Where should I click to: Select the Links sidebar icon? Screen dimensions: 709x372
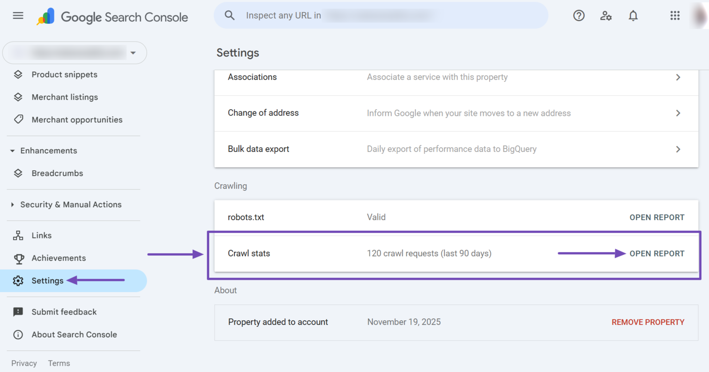click(18, 235)
